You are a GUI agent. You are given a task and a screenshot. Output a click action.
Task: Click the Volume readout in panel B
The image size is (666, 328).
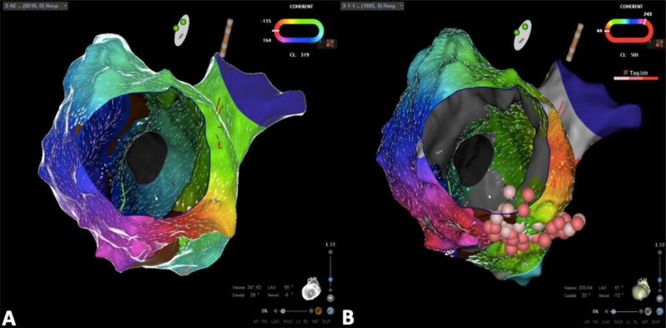(x=578, y=288)
